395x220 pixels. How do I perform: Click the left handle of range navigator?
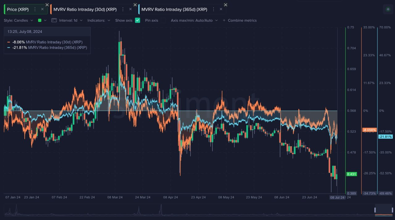click(375, 210)
